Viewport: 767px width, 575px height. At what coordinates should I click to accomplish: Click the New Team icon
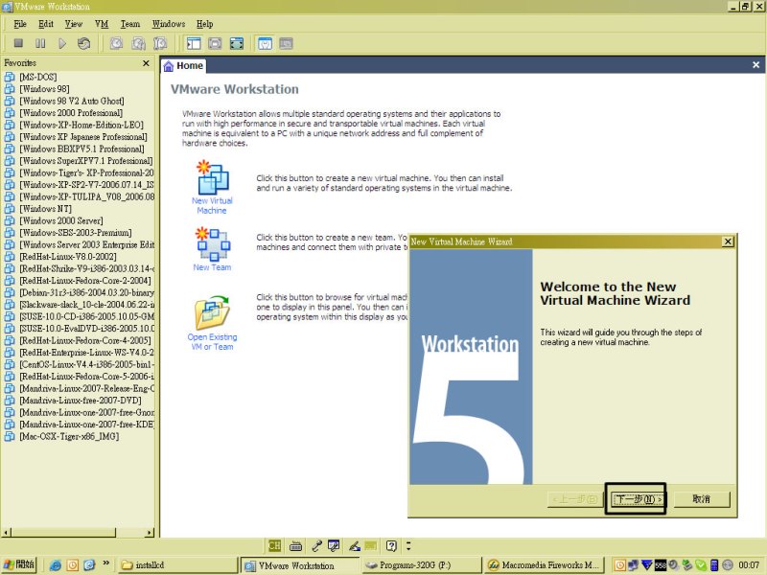212,244
